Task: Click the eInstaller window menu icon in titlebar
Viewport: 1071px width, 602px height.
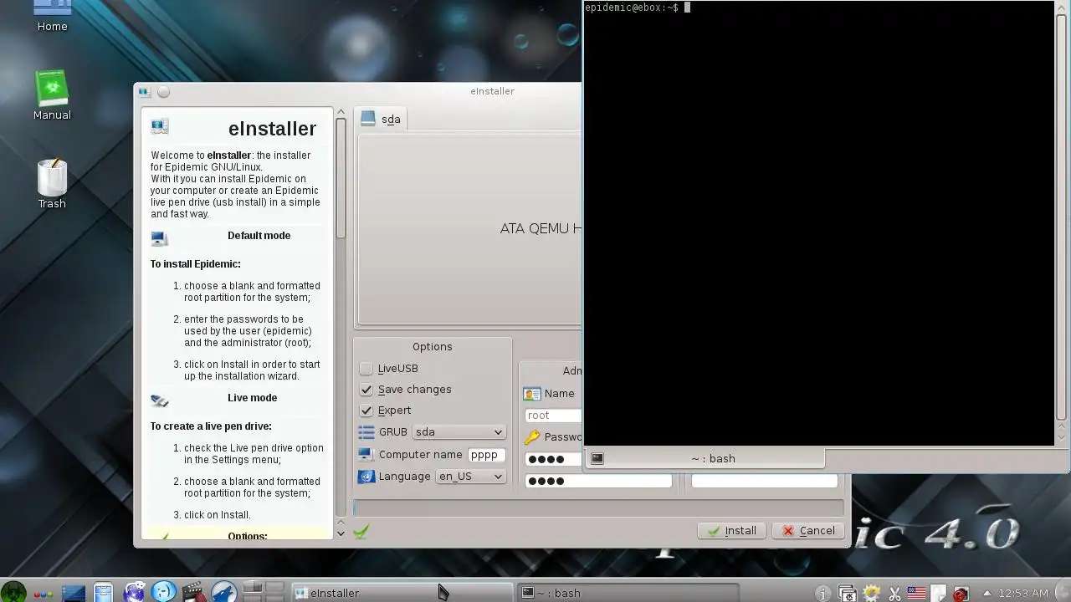Action: [145, 91]
